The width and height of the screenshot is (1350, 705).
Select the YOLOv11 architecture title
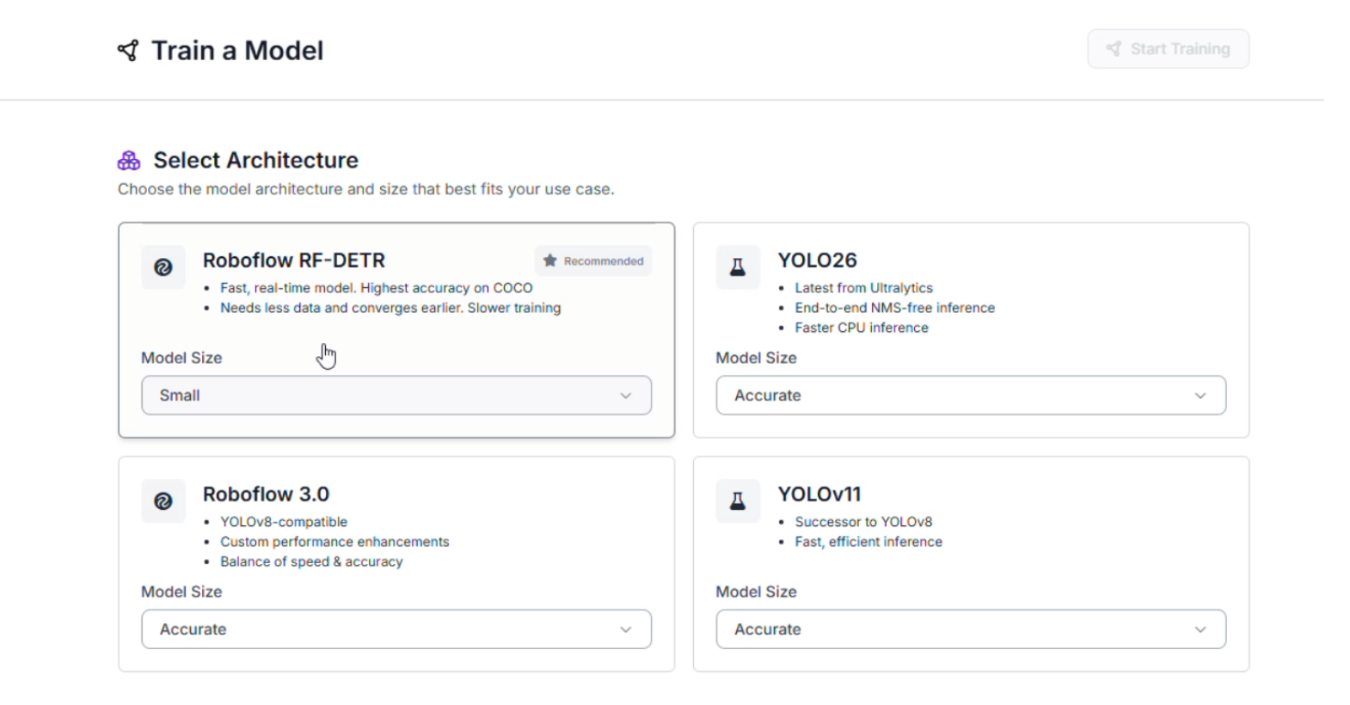point(819,494)
